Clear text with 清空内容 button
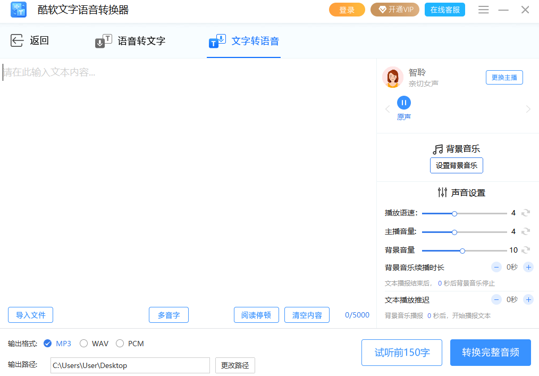 [307, 315]
